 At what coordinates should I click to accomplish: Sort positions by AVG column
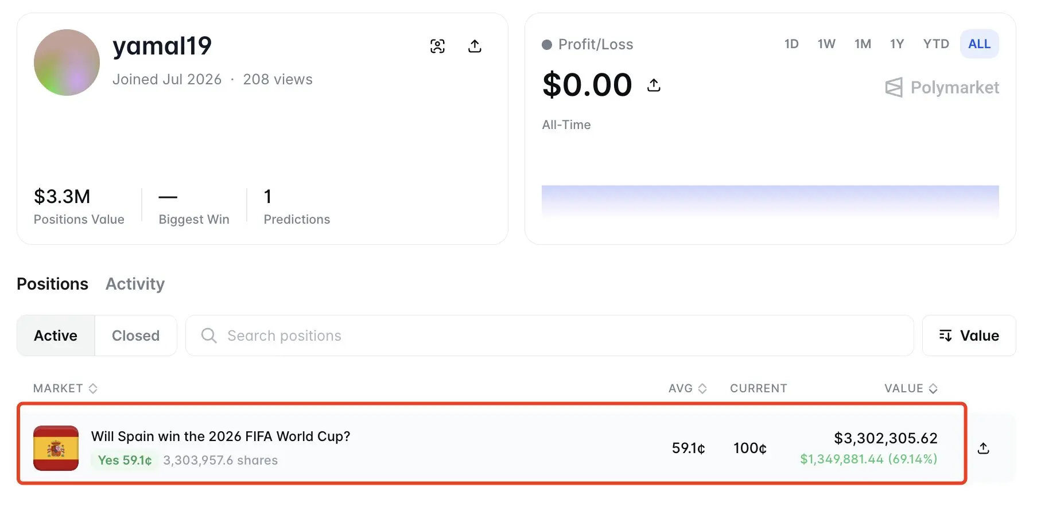(x=687, y=388)
